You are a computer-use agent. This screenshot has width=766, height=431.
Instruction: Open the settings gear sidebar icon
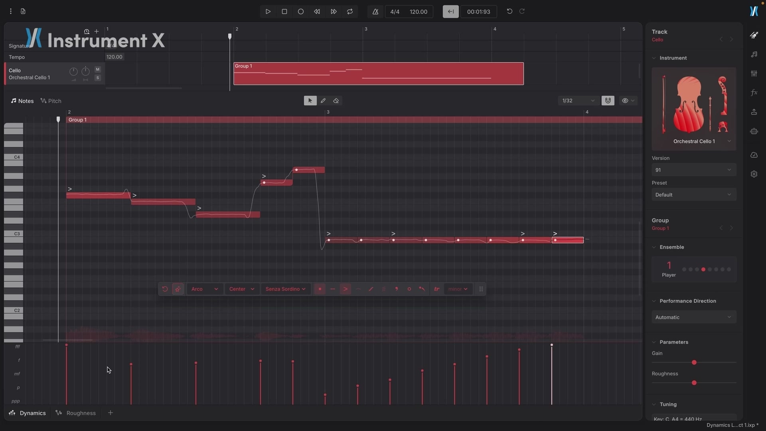coord(754,174)
